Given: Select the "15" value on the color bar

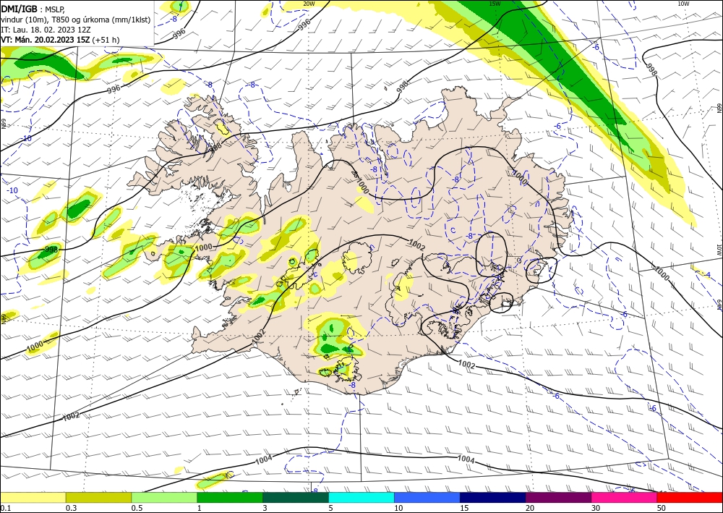Looking at the screenshot, I should [x=464, y=508].
